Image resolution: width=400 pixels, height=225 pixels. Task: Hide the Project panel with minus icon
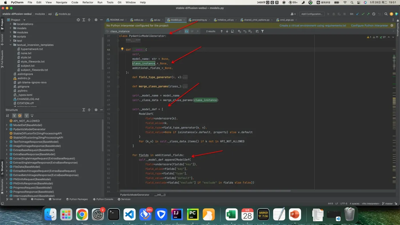coord(101,20)
